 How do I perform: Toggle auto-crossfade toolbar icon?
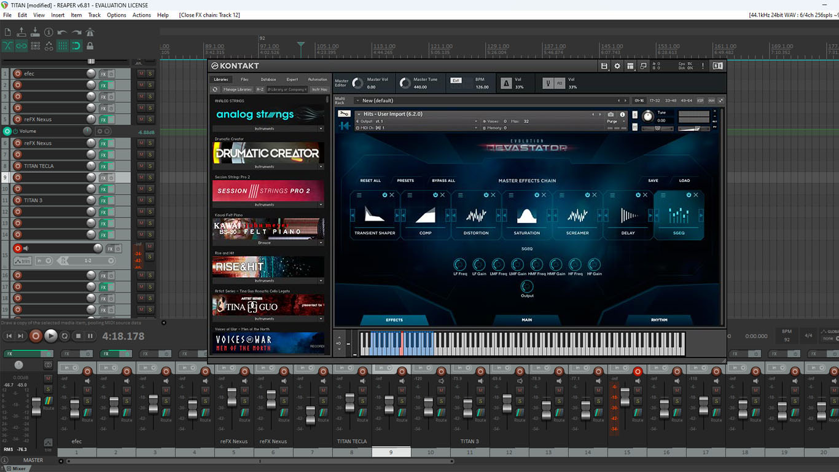click(x=7, y=45)
